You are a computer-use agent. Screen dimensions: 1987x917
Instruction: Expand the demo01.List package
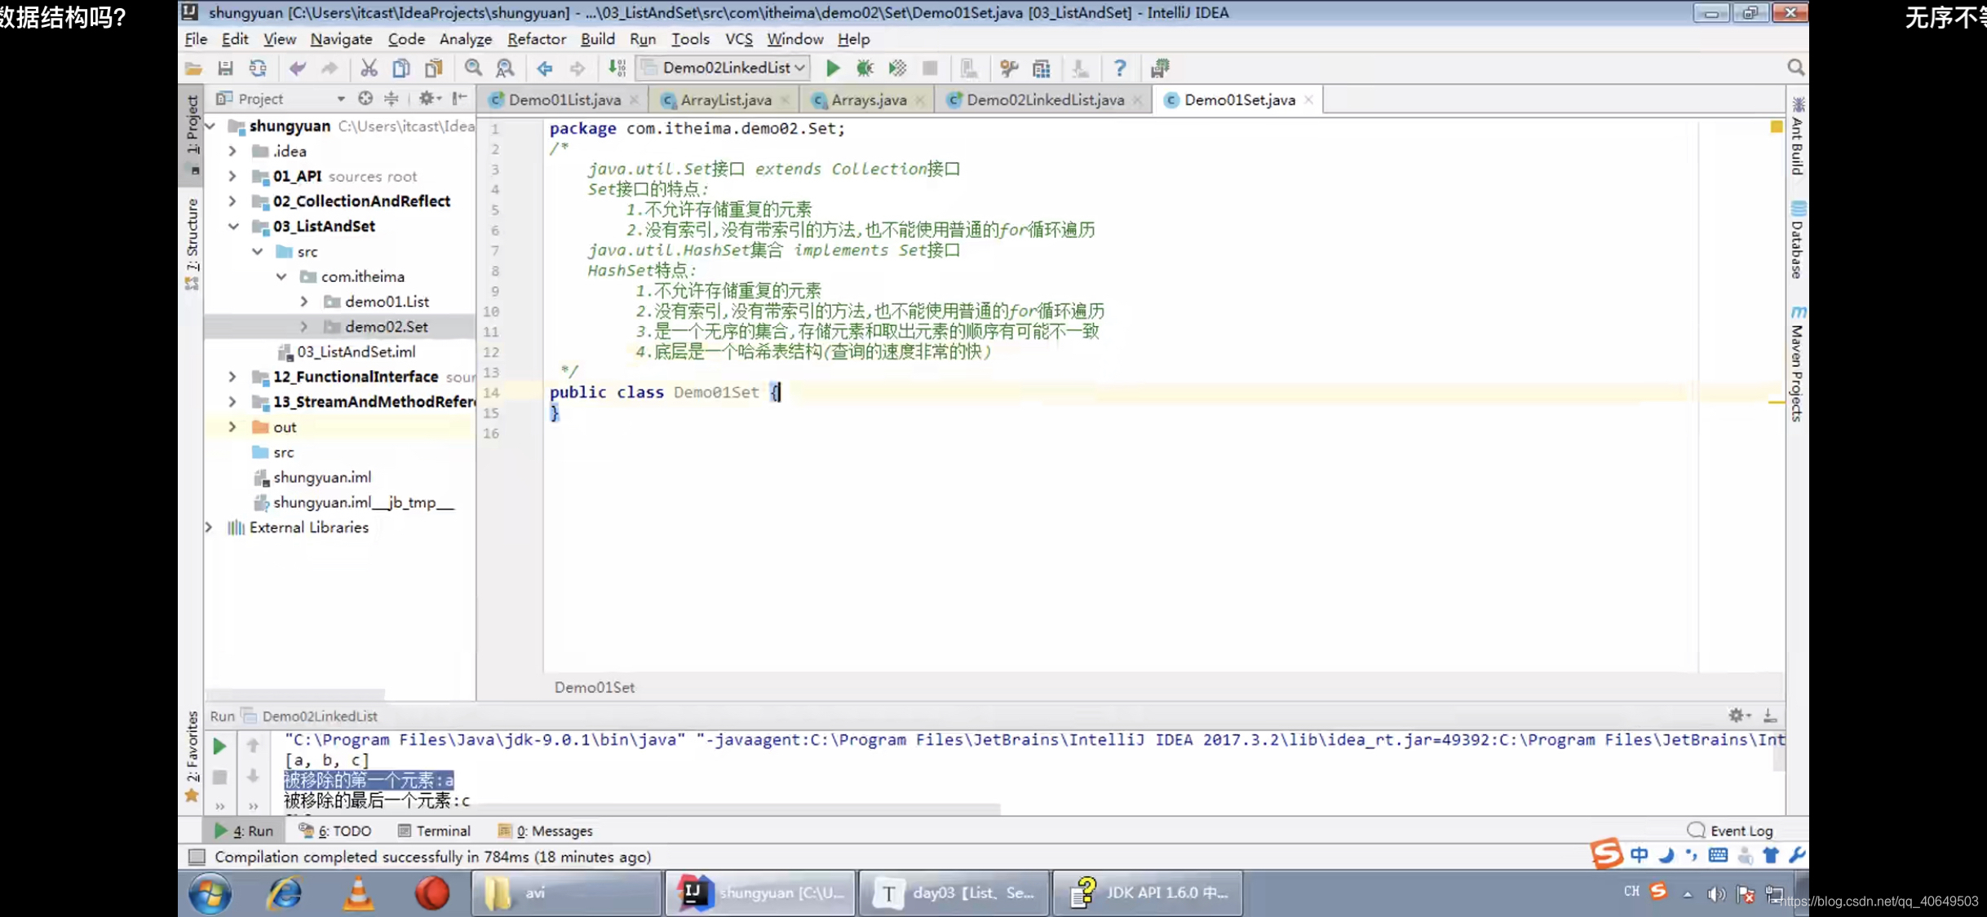tap(304, 302)
